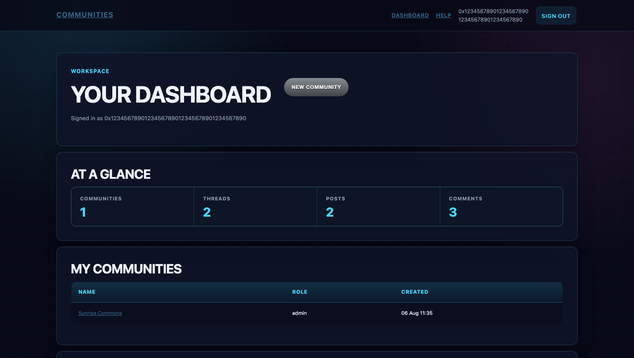Click the YOUR DASHBOARD heading
The width and height of the screenshot is (634, 358).
(x=171, y=94)
